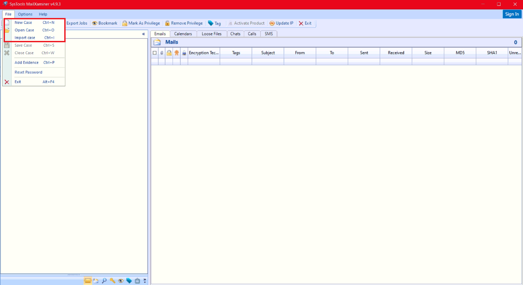This screenshot has width=523, height=285.
Task: Open Export Jobs from the toolbar
Action: tap(77, 23)
